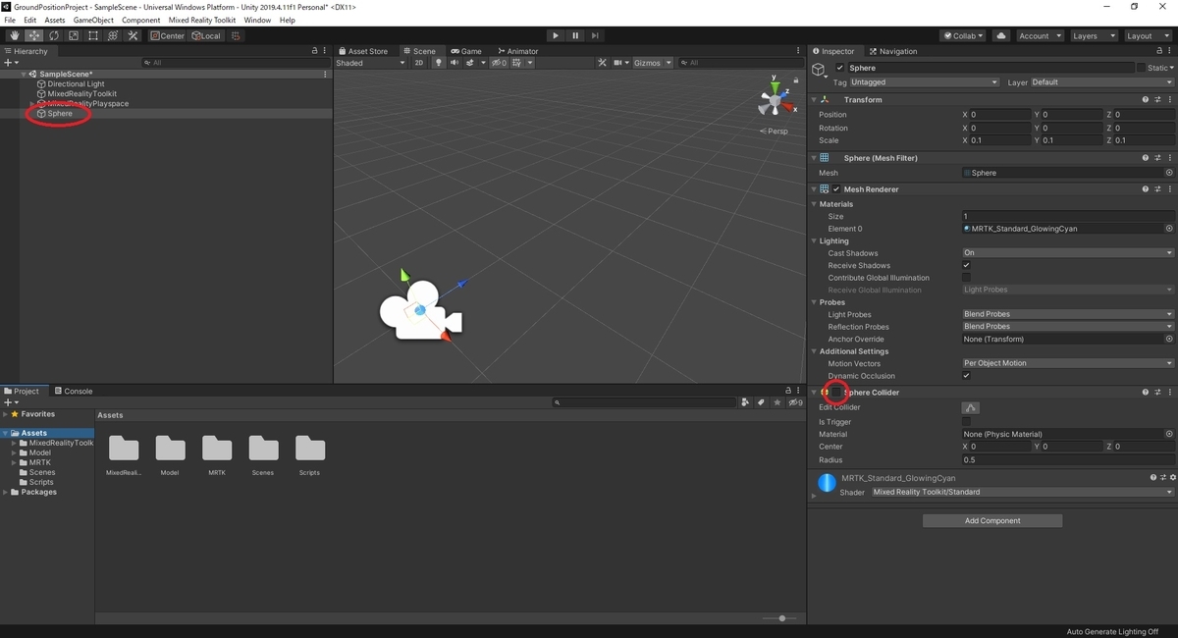Enable the Is Trigger checkbox

point(966,422)
